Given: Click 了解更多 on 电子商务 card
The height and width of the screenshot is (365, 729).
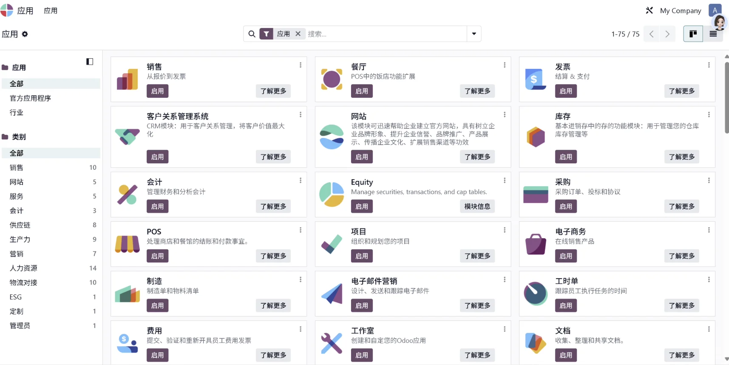Looking at the screenshot, I should coord(682,256).
